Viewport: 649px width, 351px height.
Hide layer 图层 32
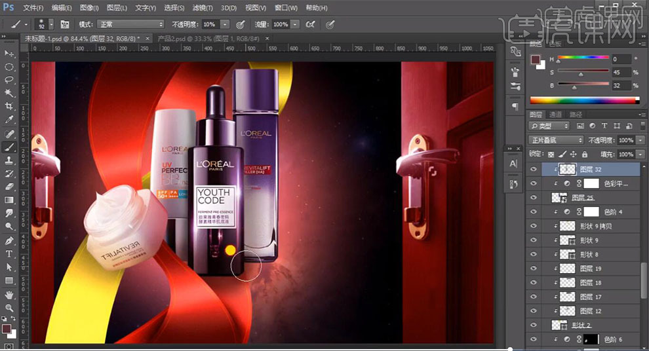pyautogui.click(x=534, y=169)
